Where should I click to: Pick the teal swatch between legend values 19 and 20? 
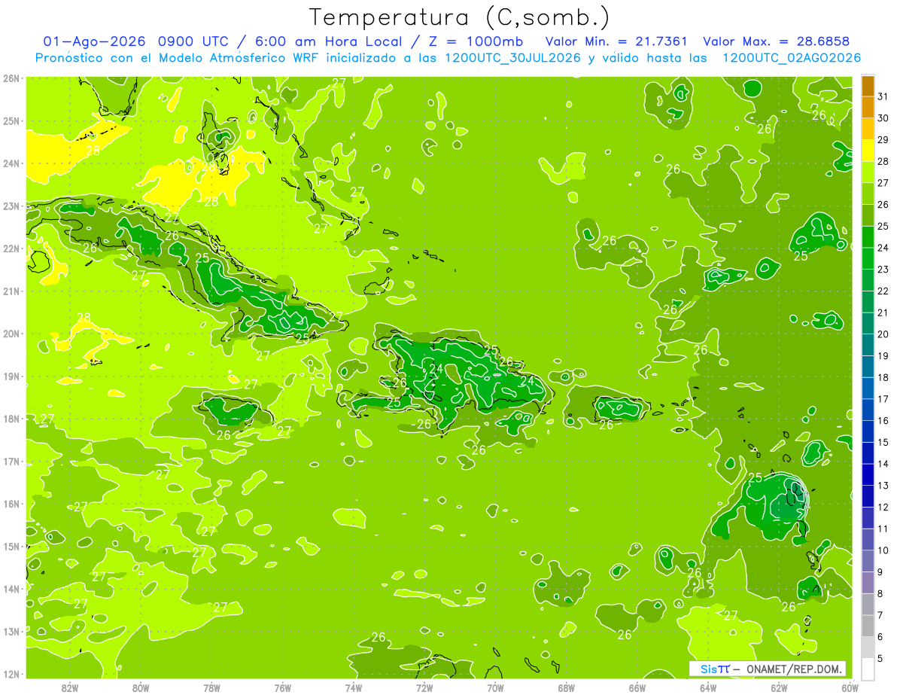click(868, 344)
